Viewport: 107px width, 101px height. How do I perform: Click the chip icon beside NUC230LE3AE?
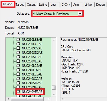[x=18, y=40]
